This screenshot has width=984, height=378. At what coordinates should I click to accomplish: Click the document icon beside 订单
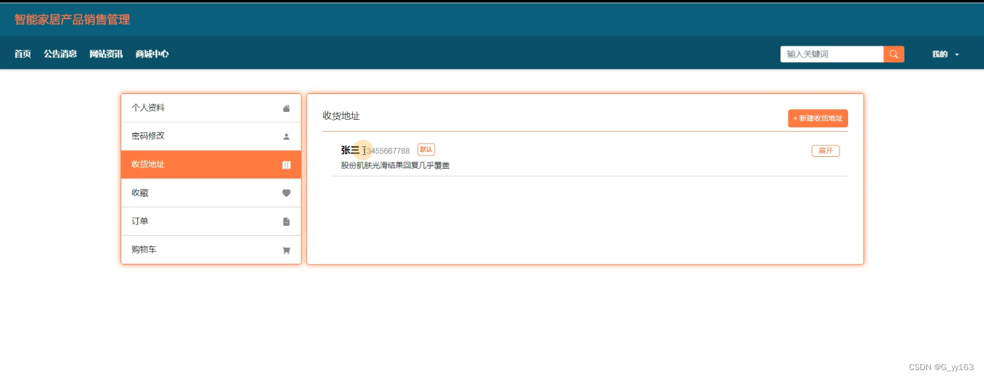click(286, 222)
